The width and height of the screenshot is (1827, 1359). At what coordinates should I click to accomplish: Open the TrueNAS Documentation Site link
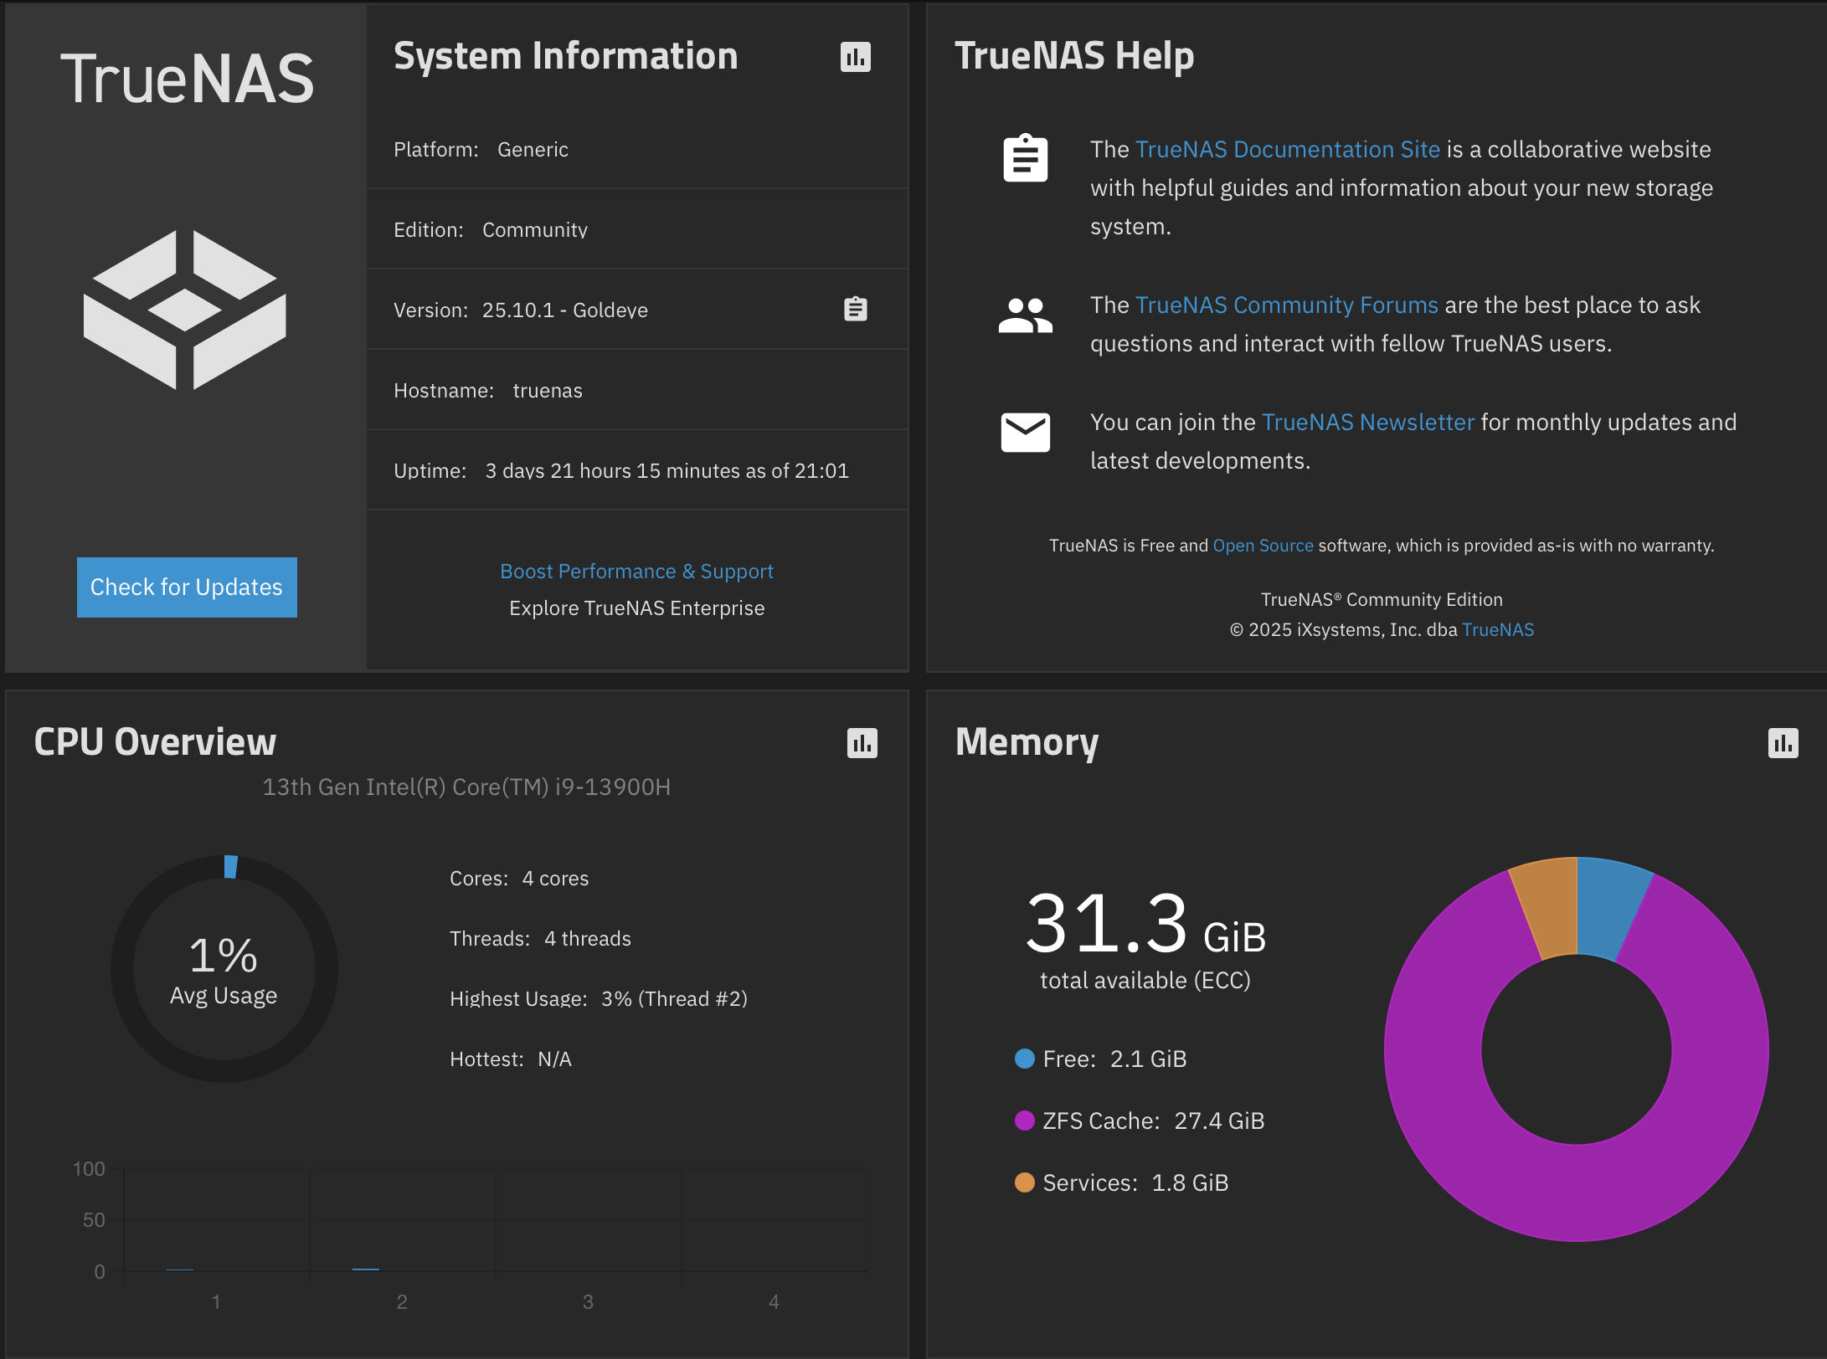pyautogui.click(x=1287, y=149)
